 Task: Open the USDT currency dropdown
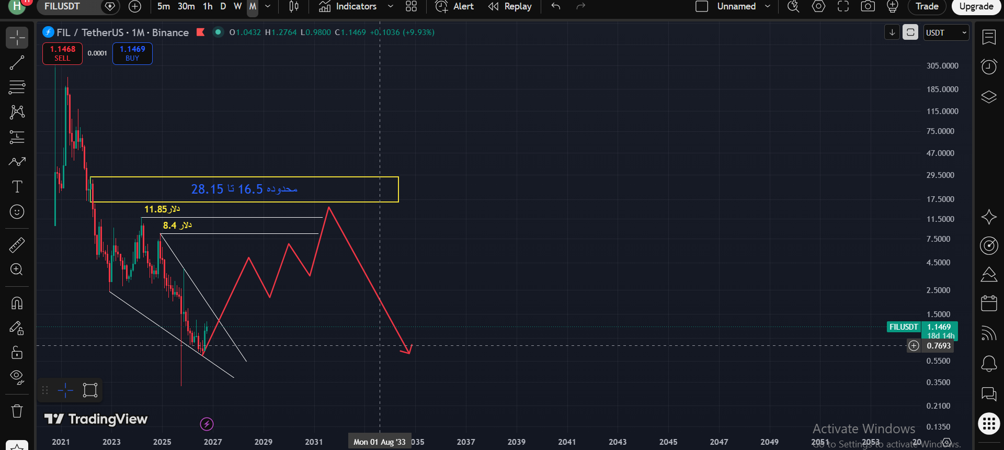(946, 32)
